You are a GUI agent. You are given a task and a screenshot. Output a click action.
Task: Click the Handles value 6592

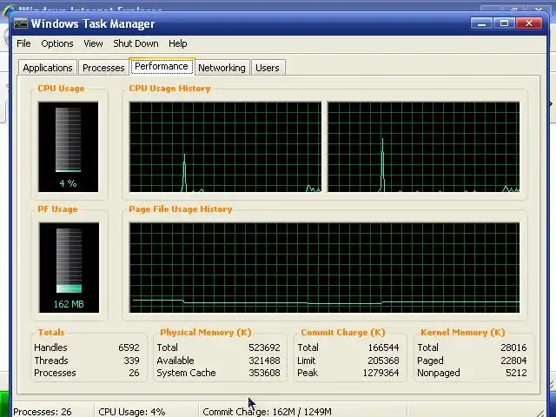[129, 347]
